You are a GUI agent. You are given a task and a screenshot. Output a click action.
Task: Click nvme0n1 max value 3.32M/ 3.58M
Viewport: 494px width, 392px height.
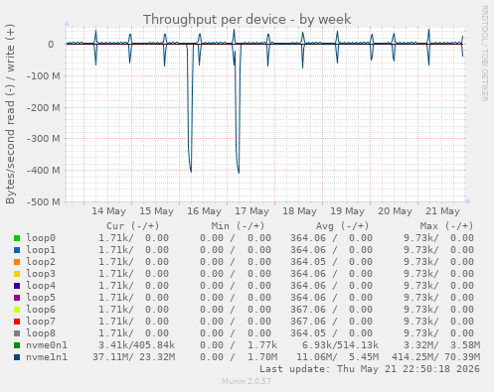pos(441,345)
